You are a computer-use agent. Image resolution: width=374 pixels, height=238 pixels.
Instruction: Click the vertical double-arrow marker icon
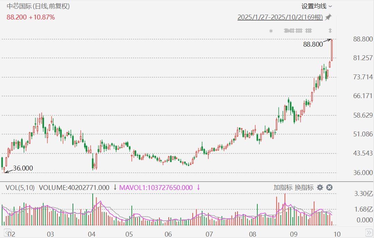[330, 31]
